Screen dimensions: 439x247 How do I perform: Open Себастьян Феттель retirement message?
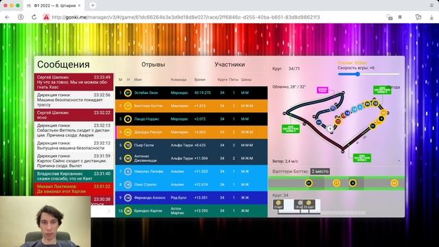(73, 130)
